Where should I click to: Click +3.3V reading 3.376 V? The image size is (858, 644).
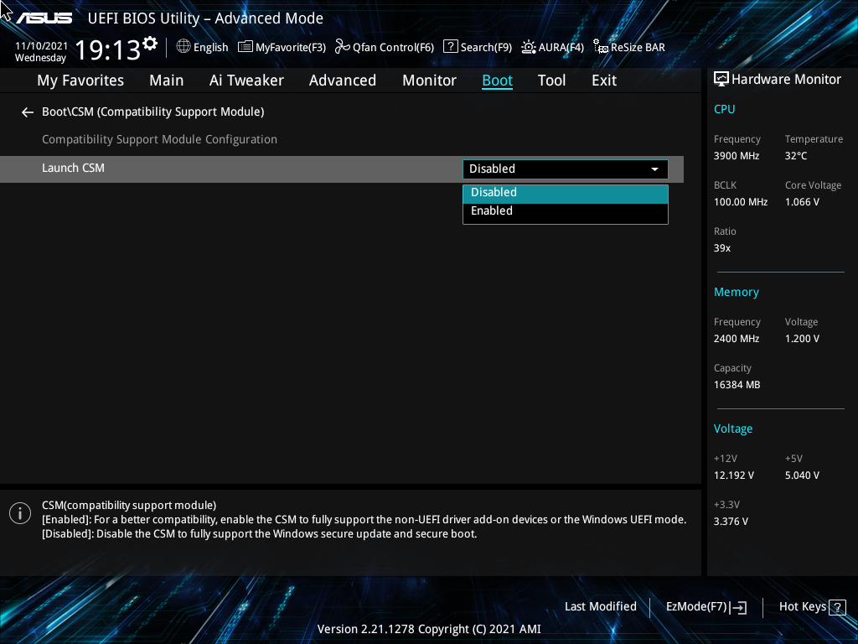(731, 522)
